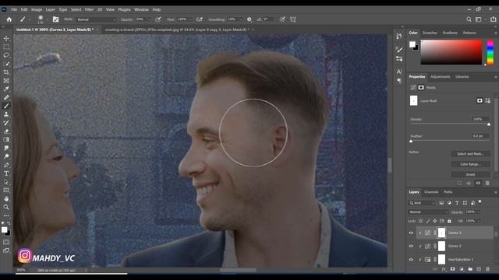This screenshot has height=280, width=499.
Task: Open the File menu
Action: click(14, 9)
